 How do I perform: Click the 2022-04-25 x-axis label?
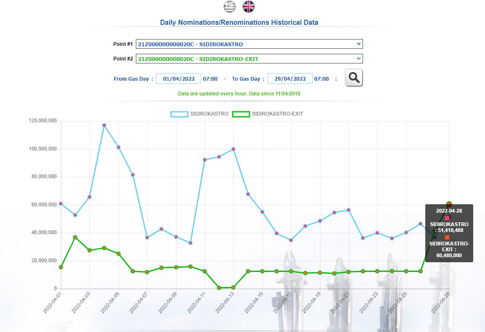point(398,303)
